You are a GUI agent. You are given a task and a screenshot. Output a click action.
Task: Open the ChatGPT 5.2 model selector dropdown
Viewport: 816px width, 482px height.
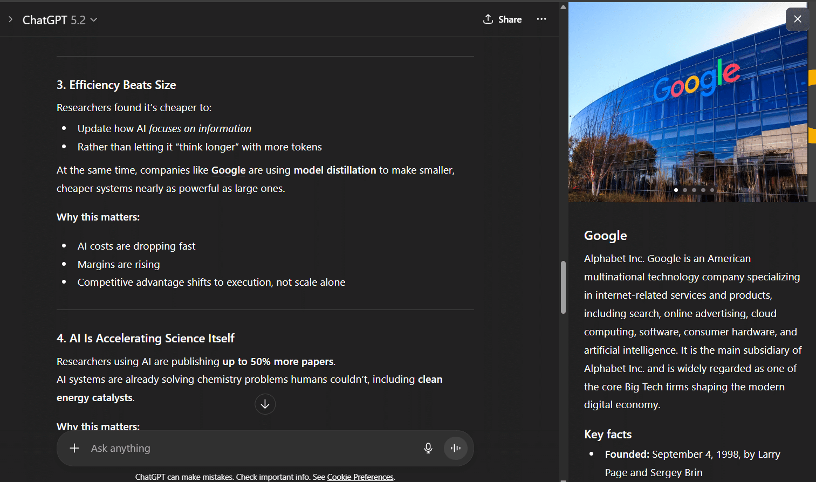pos(60,20)
